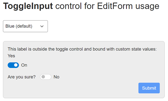Click the Are you sure? label

pos(22,77)
